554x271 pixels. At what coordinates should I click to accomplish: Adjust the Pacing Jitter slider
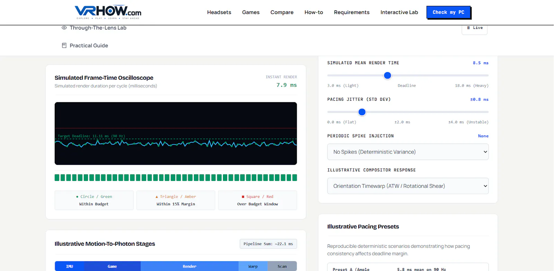pos(408,112)
